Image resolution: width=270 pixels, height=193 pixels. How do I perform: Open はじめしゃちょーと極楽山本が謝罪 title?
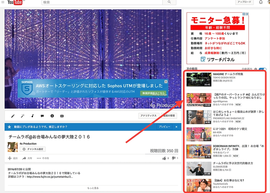coord(239,113)
